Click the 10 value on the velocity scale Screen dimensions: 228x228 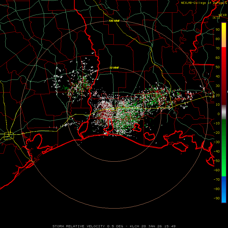(x=218, y=105)
